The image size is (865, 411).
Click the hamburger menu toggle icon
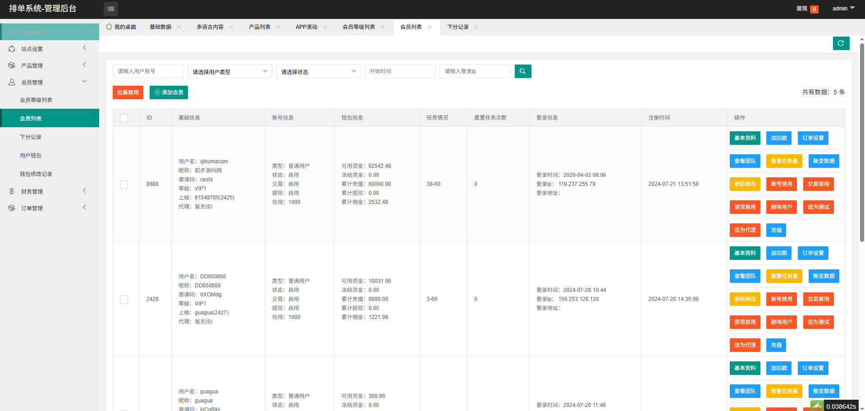(111, 9)
